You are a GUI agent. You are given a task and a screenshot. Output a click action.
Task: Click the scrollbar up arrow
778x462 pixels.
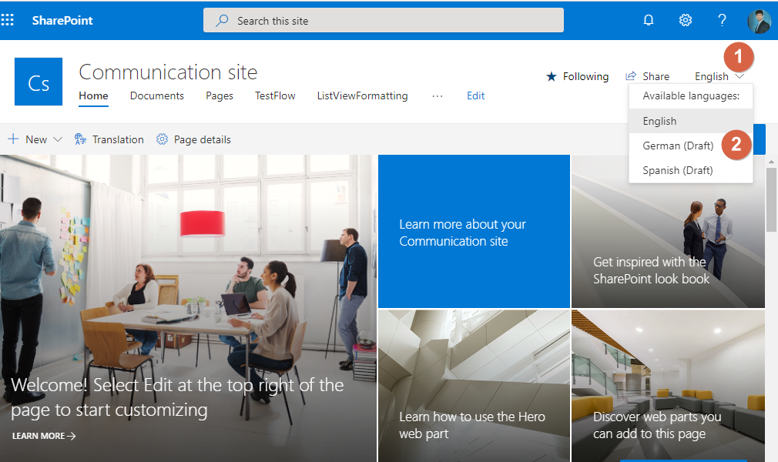771,162
